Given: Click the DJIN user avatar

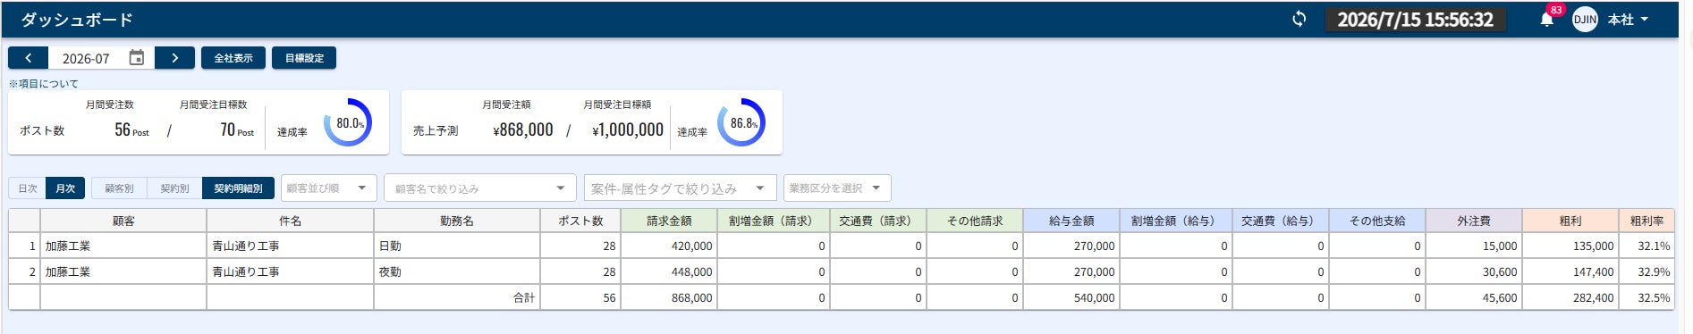Looking at the screenshot, I should click(1585, 19).
